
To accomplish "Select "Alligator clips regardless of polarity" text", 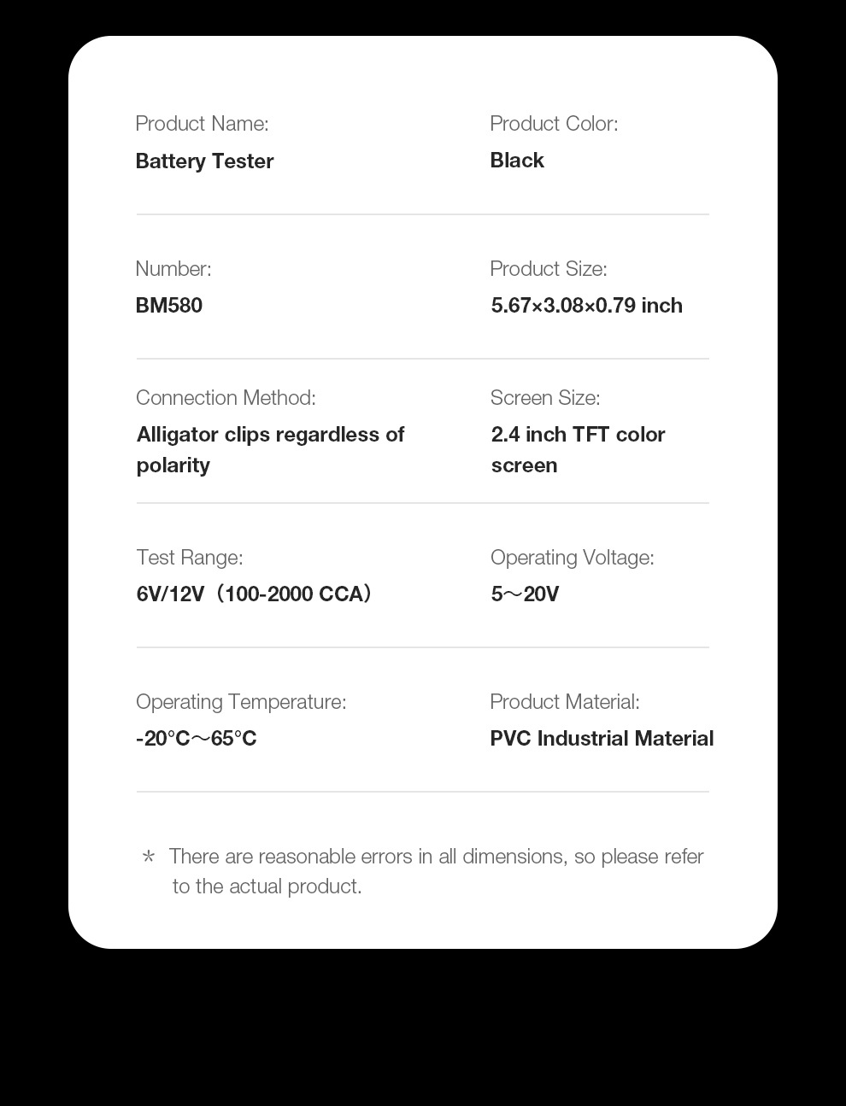I will click(270, 449).
